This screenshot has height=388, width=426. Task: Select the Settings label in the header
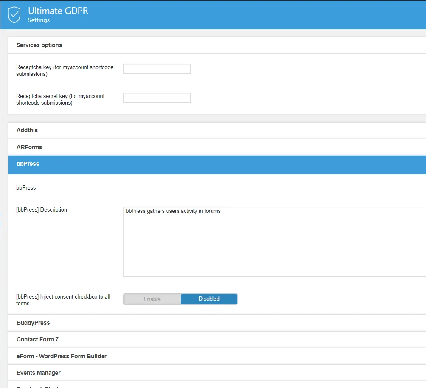(x=39, y=20)
